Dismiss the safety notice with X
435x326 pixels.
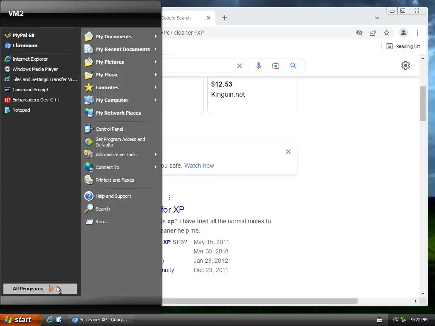288,152
